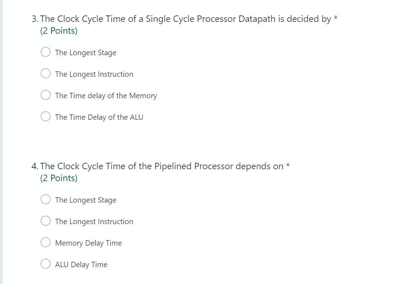This screenshot has width=399, height=284.
Task: Select "The Longest Stage" for question 4
Action: tap(45, 199)
